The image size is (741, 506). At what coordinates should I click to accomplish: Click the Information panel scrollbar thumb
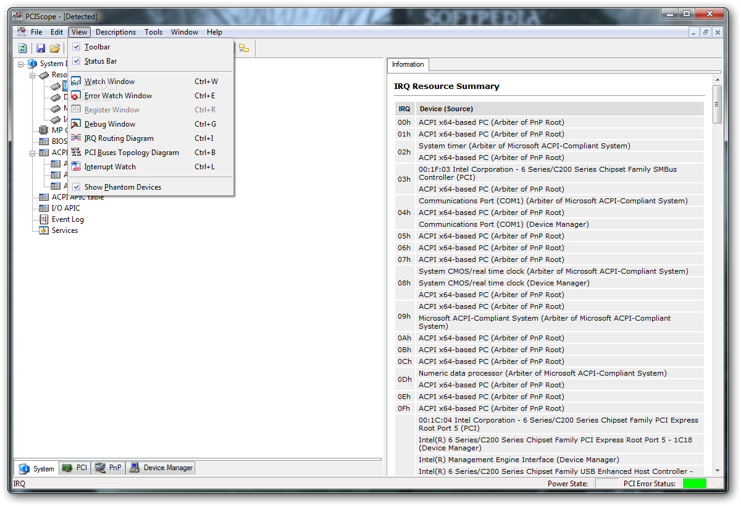tap(717, 104)
